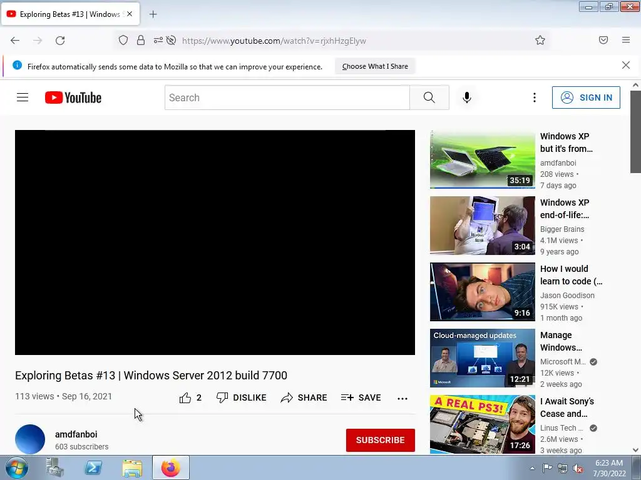Go back with the browser back arrow
The height and width of the screenshot is (480, 641).
pos(15,41)
